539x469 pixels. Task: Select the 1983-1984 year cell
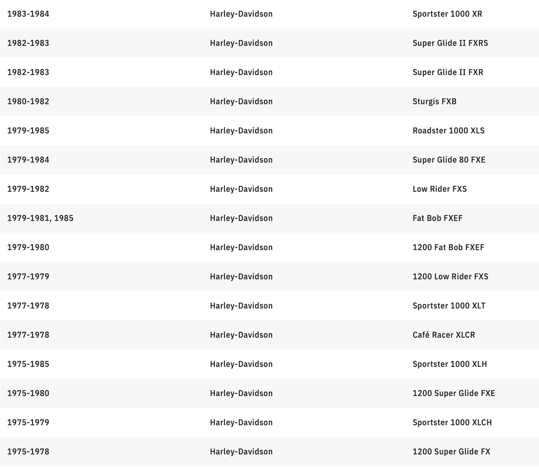click(28, 14)
